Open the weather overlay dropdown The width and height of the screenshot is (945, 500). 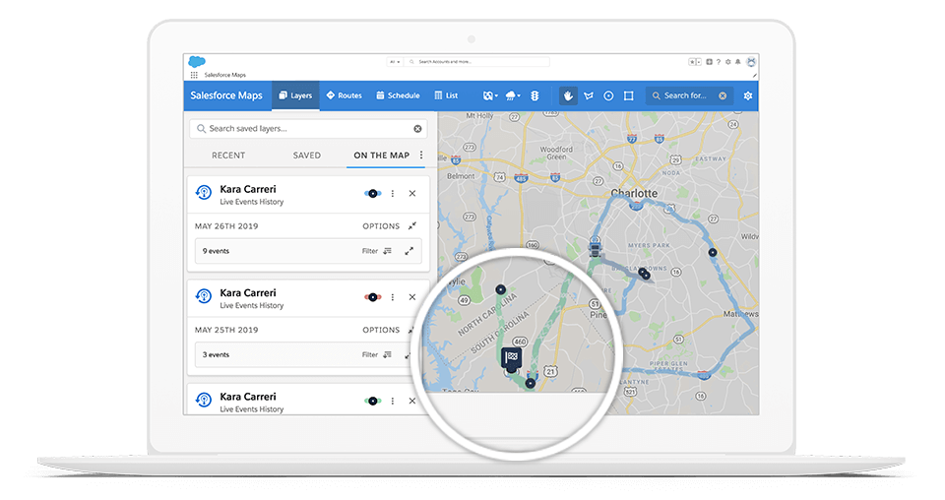pos(513,95)
